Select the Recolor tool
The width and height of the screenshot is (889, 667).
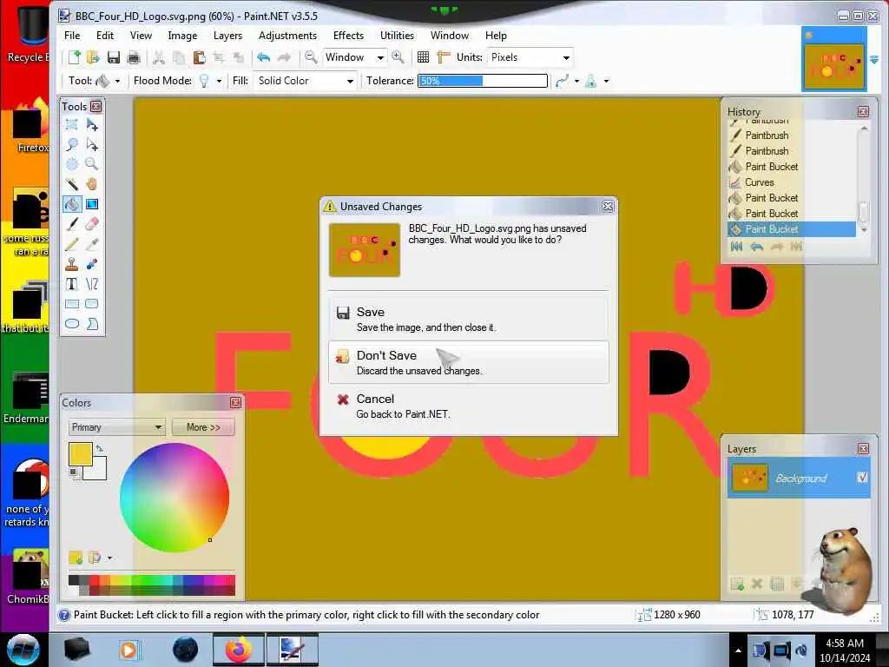pyautogui.click(x=92, y=264)
